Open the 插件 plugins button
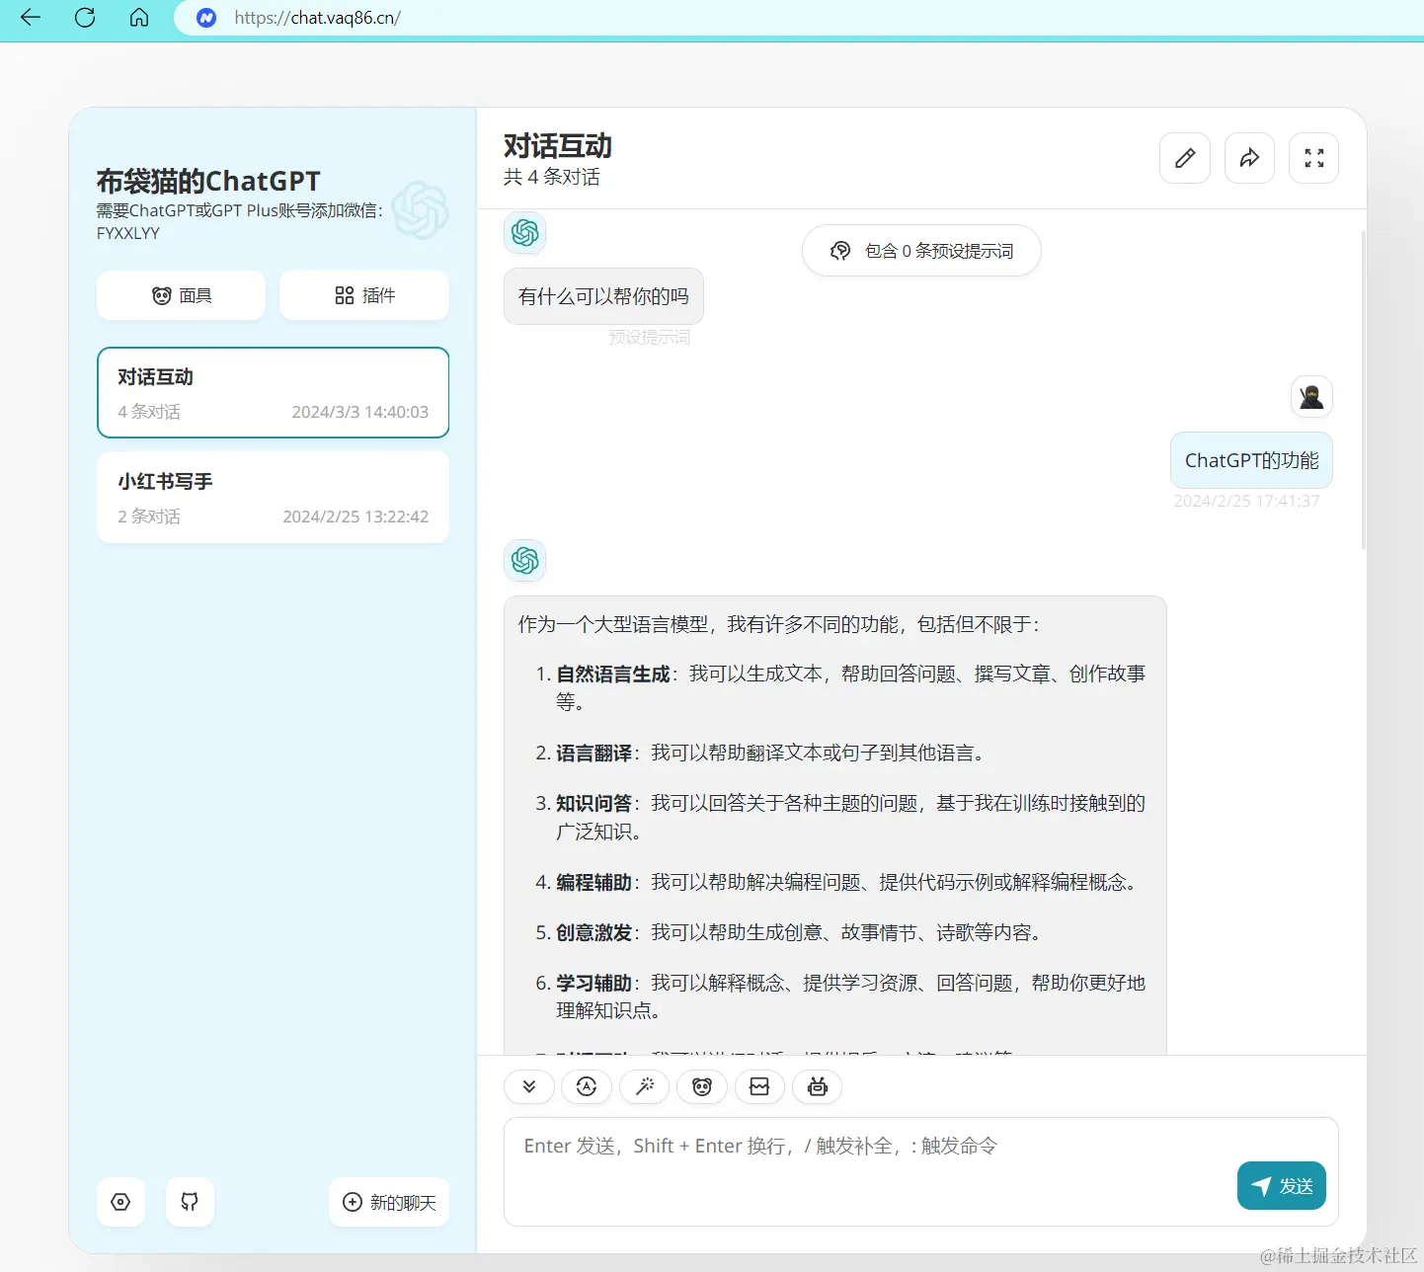Image resolution: width=1424 pixels, height=1272 pixels. (364, 295)
